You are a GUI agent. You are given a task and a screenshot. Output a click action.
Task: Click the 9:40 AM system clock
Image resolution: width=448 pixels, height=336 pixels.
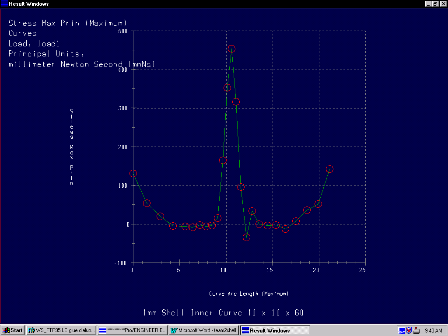click(x=433, y=330)
